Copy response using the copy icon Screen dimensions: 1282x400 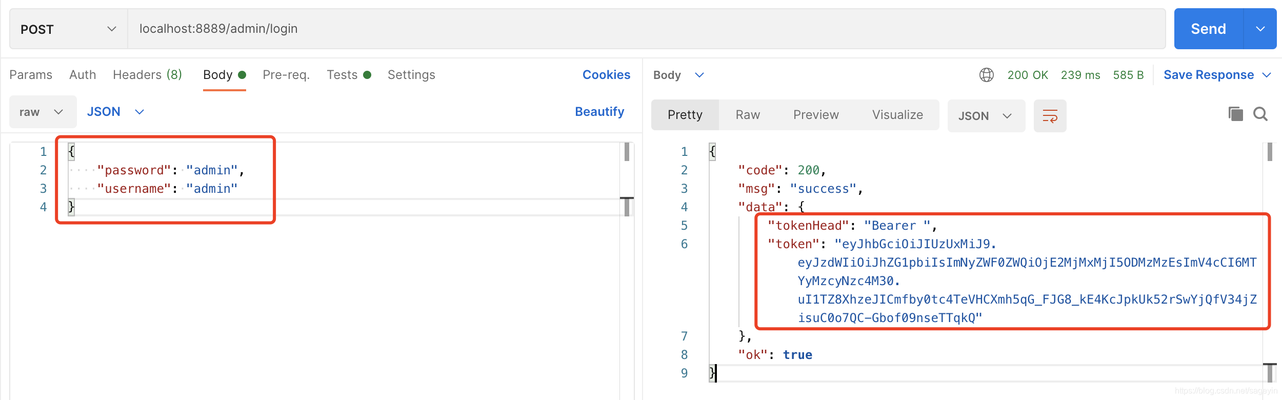pos(1236,114)
